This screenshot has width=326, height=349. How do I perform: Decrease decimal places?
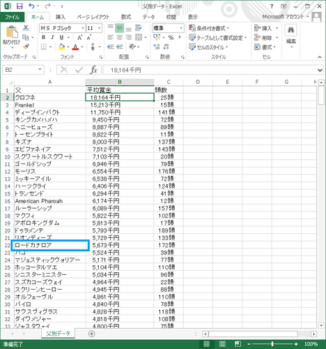pyautogui.click(x=166, y=47)
